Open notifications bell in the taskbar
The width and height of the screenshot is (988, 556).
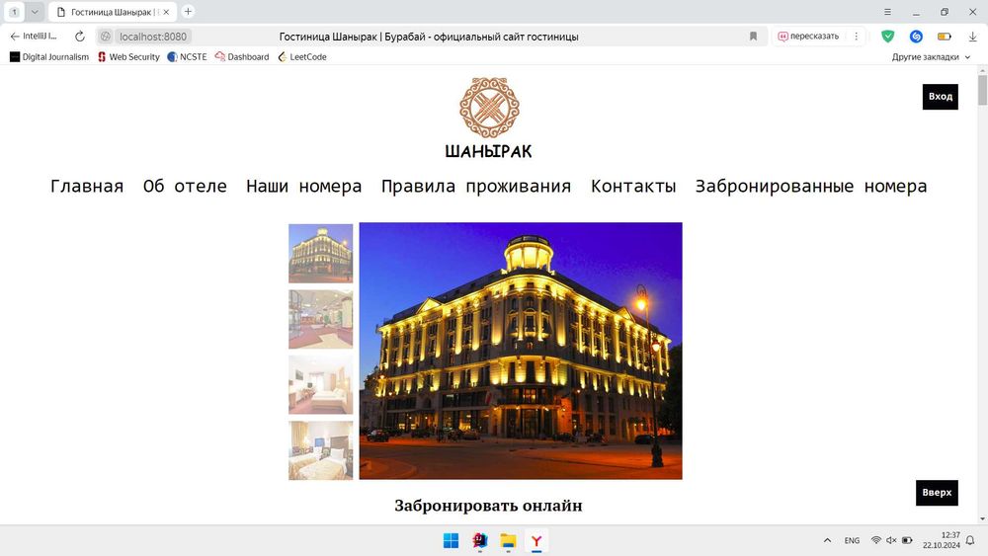pyautogui.click(x=970, y=540)
